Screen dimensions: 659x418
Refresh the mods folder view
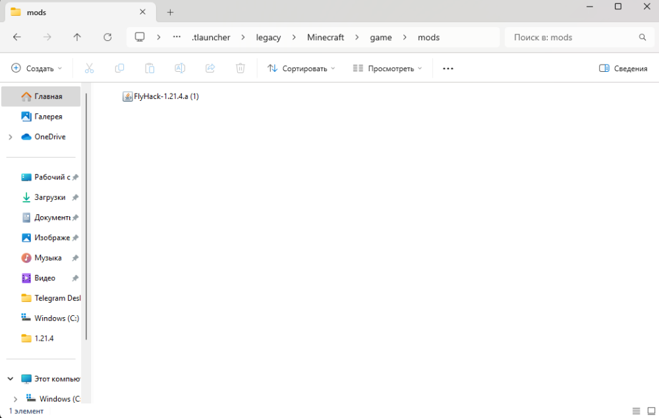[107, 37]
